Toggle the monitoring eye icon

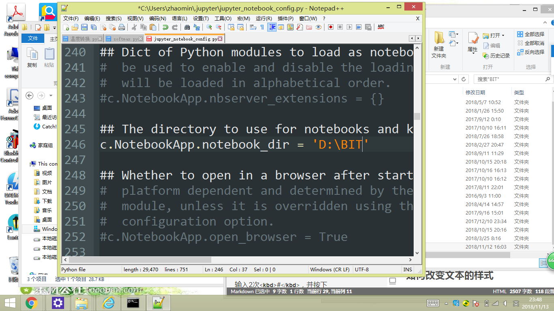319,27
